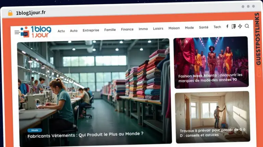This screenshot has height=147, width=263.
Task: Open the search magnifier icon
Action: click(x=247, y=26)
